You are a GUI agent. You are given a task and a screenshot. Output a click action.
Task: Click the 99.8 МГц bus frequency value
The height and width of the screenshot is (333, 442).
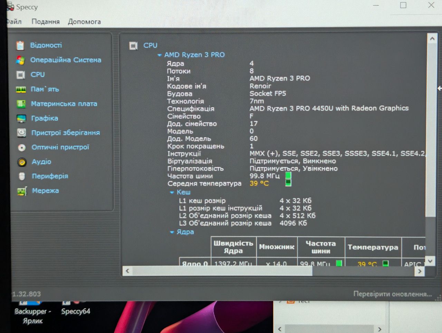pos(265,176)
